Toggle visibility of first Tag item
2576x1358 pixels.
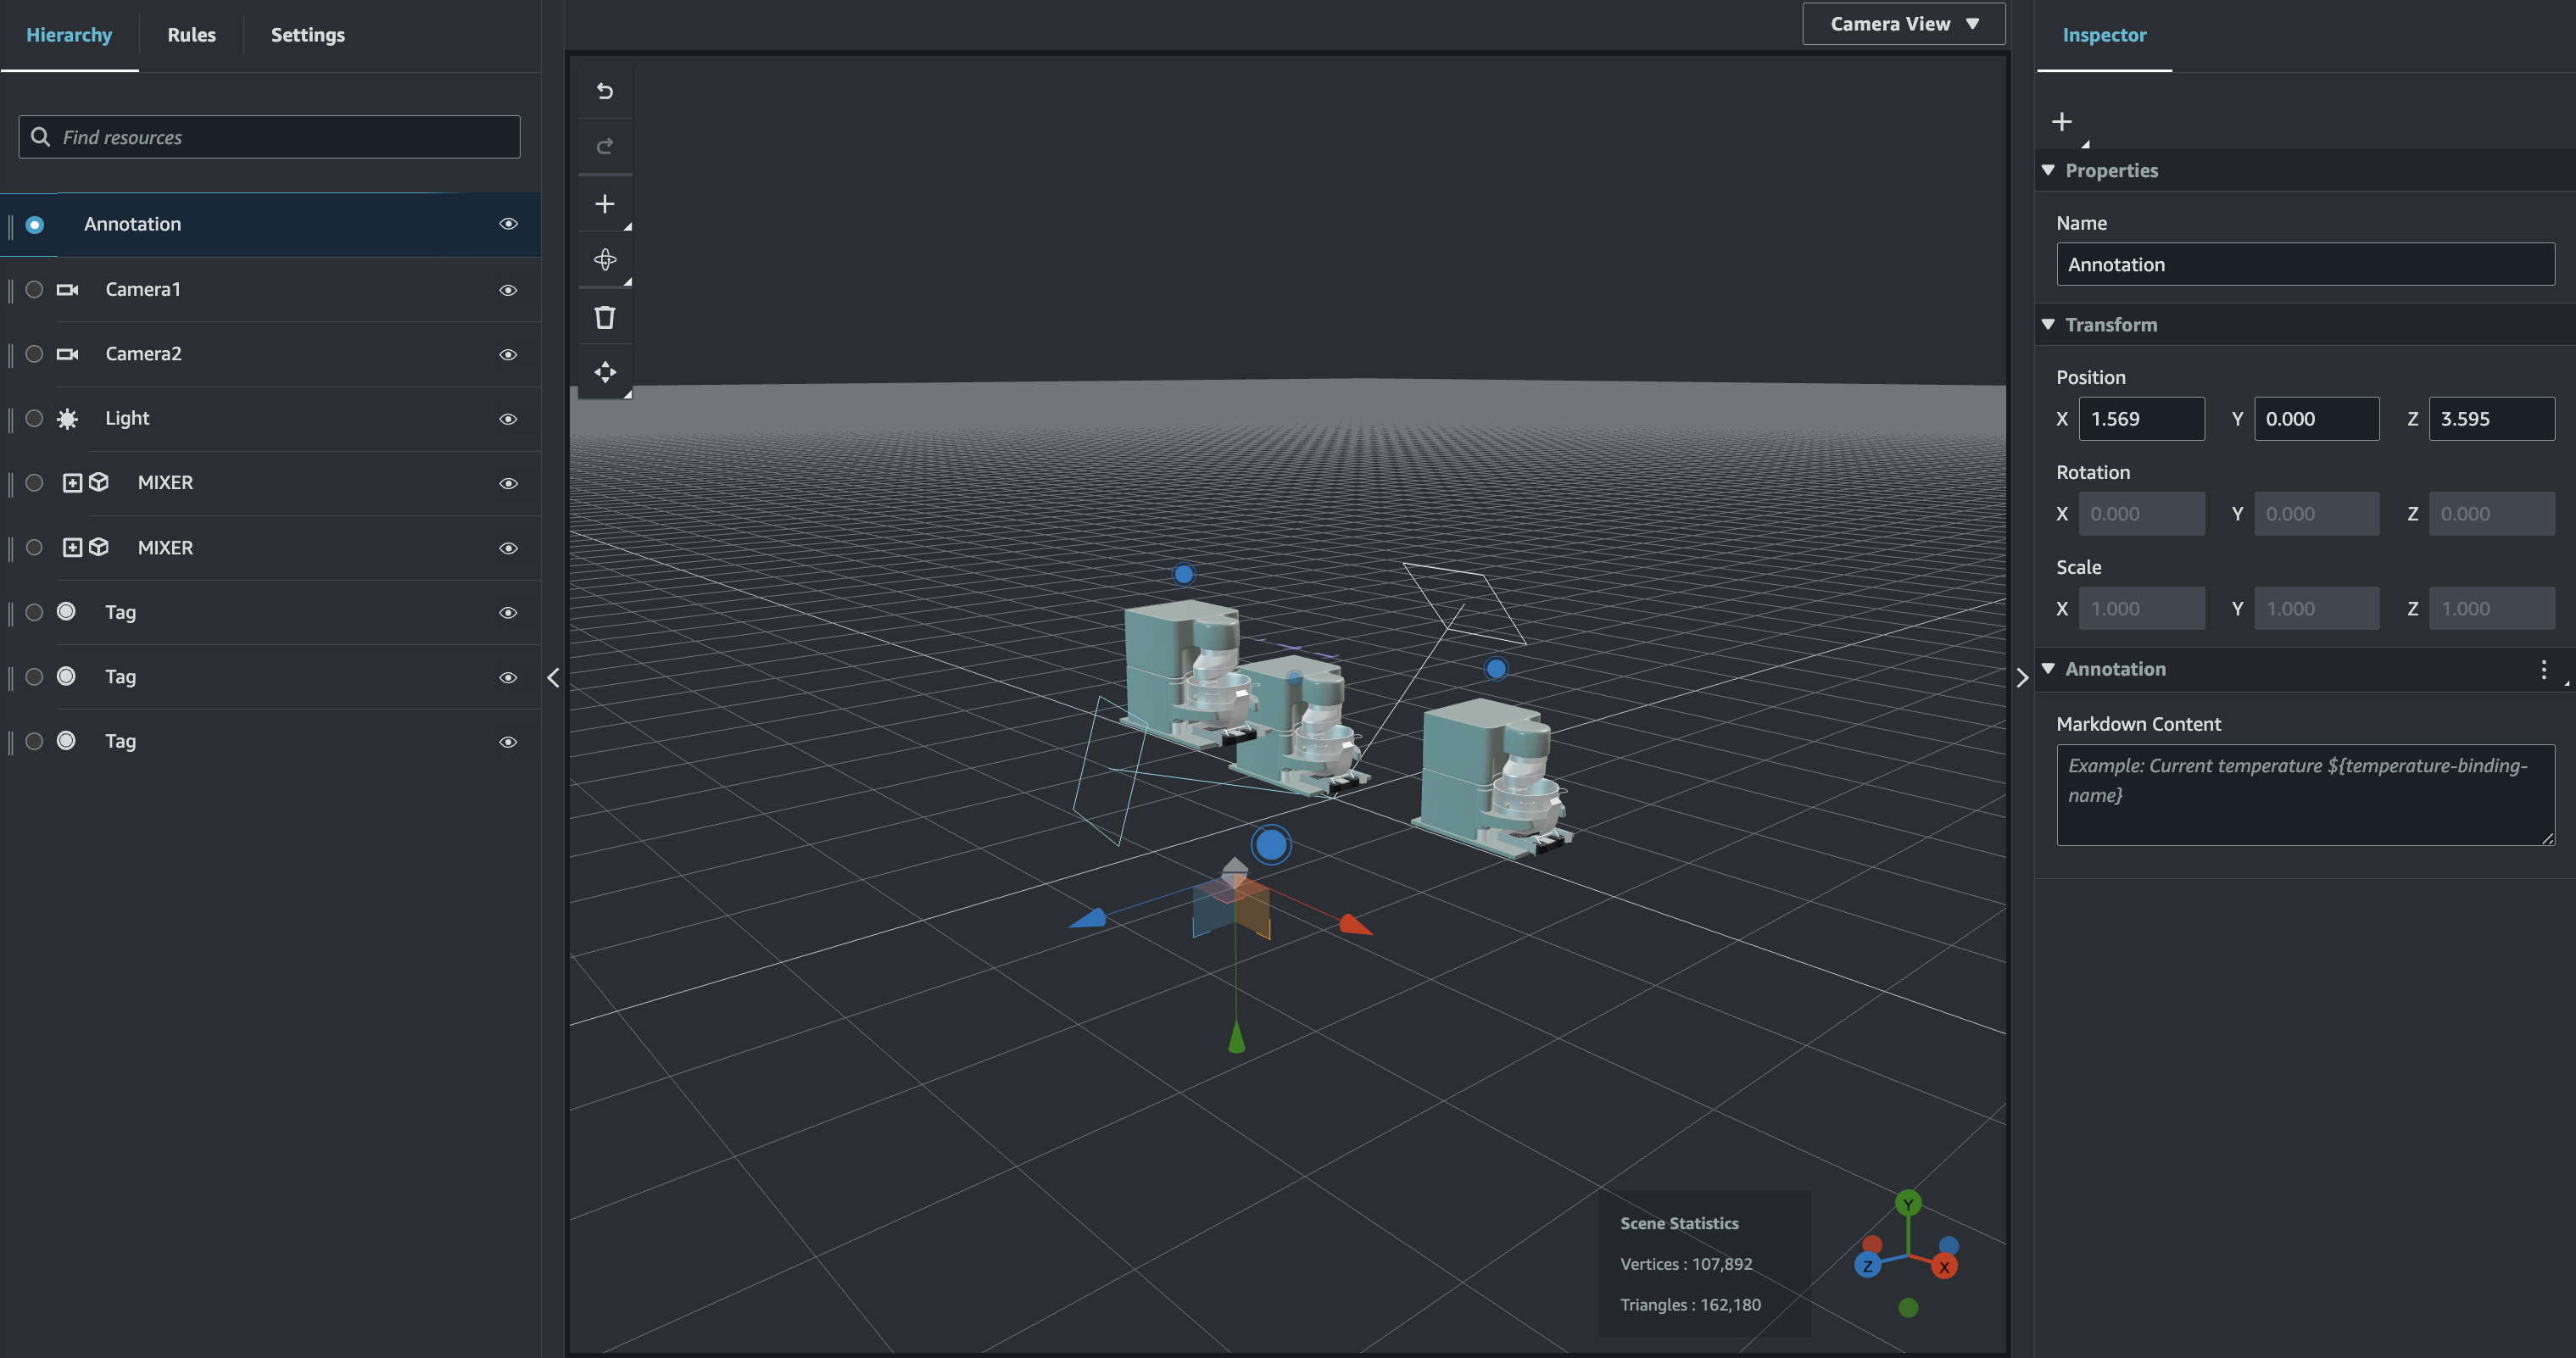click(x=506, y=612)
